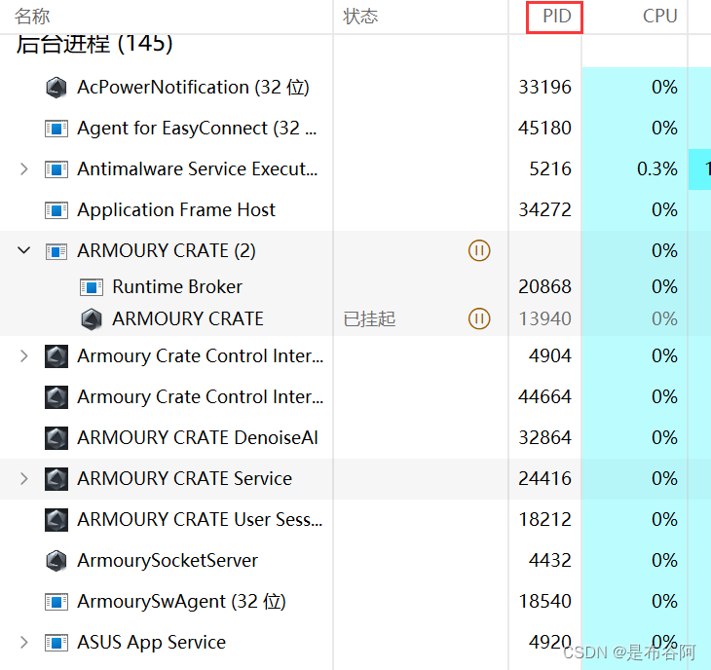Click the 0.3% CPU value
The height and width of the screenshot is (670, 711).
click(657, 169)
